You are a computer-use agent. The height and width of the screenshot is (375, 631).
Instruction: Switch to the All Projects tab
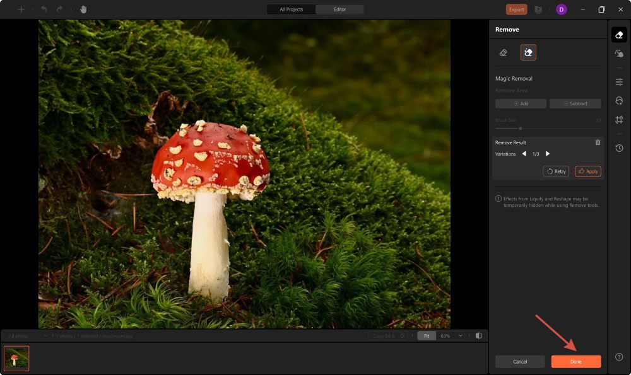291,9
